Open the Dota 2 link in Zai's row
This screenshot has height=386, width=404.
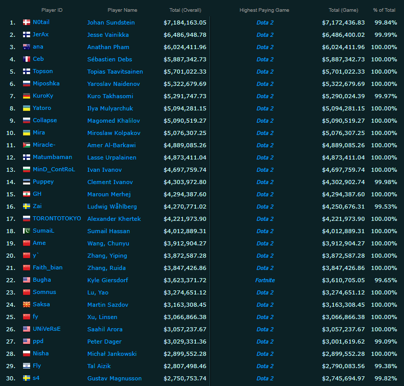(265, 207)
